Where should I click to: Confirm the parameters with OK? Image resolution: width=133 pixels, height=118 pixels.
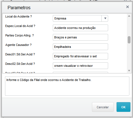[123, 107]
